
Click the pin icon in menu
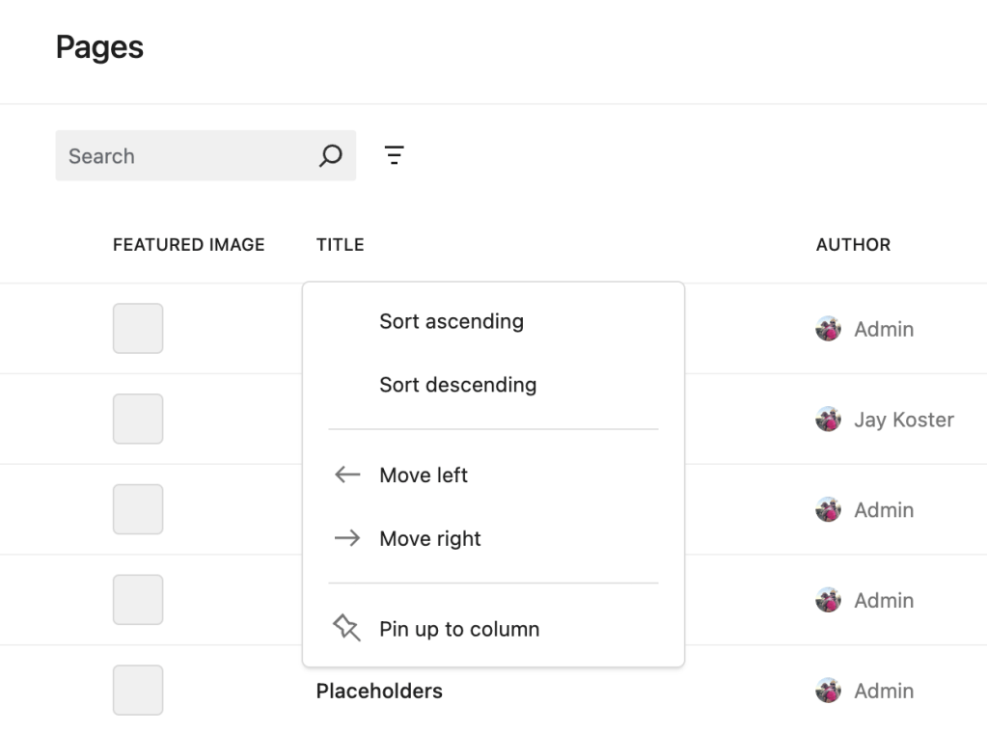[x=346, y=629]
